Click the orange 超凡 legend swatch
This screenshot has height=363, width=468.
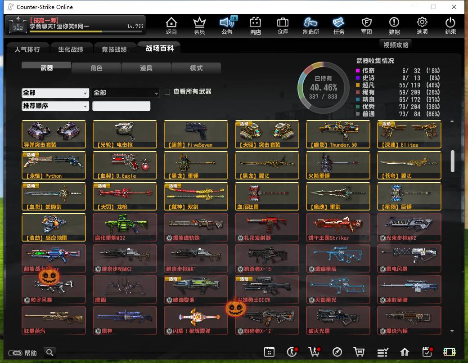[358, 85]
